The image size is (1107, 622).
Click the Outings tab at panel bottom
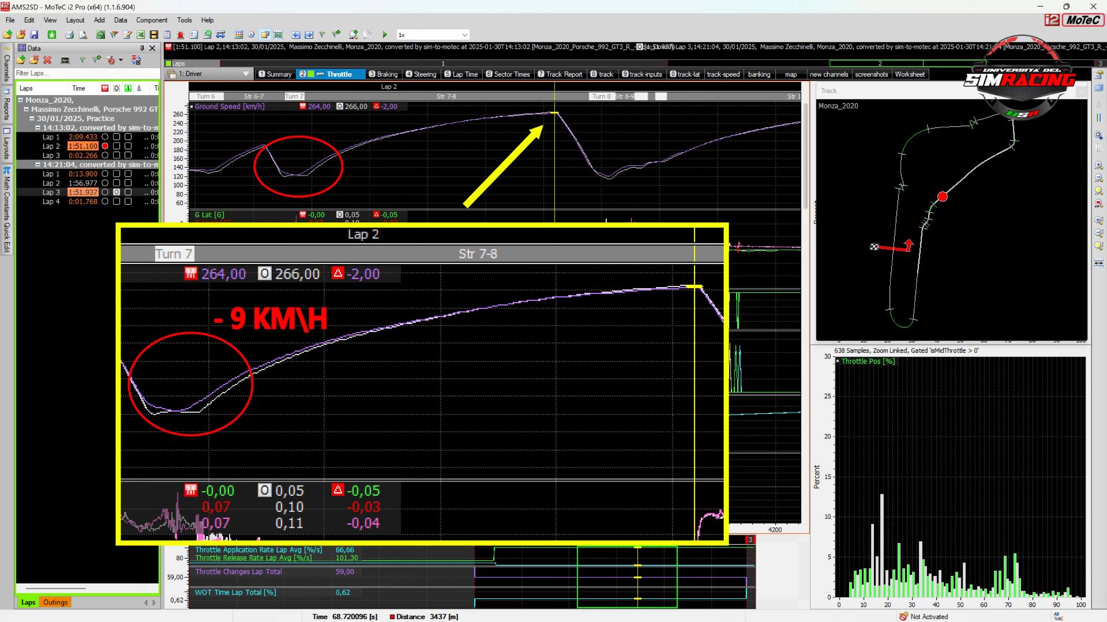click(x=55, y=602)
